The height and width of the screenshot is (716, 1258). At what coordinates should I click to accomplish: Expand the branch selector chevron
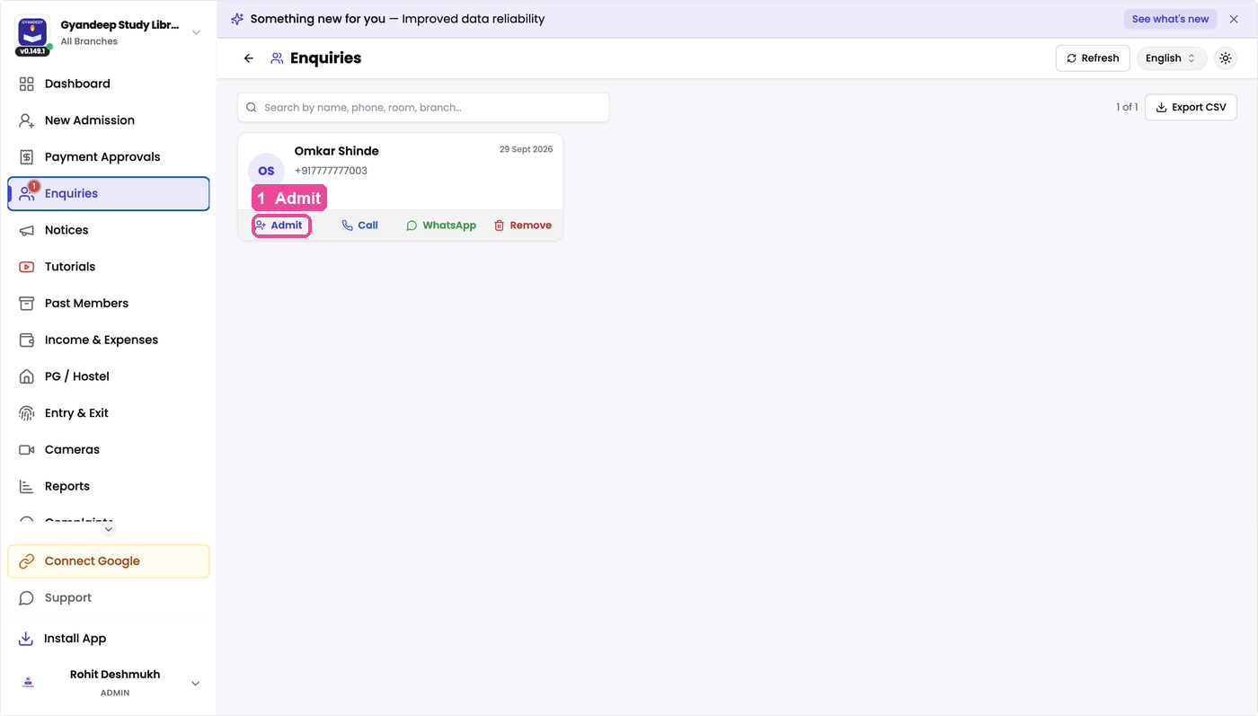click(x=197, y=32)
